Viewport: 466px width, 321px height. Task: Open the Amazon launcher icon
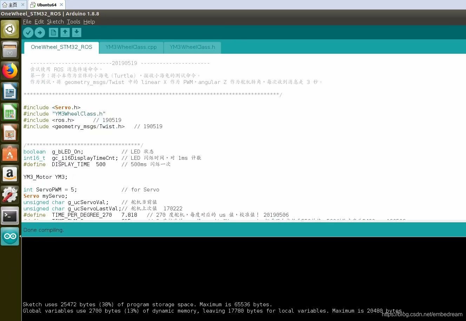coord(10,175)
